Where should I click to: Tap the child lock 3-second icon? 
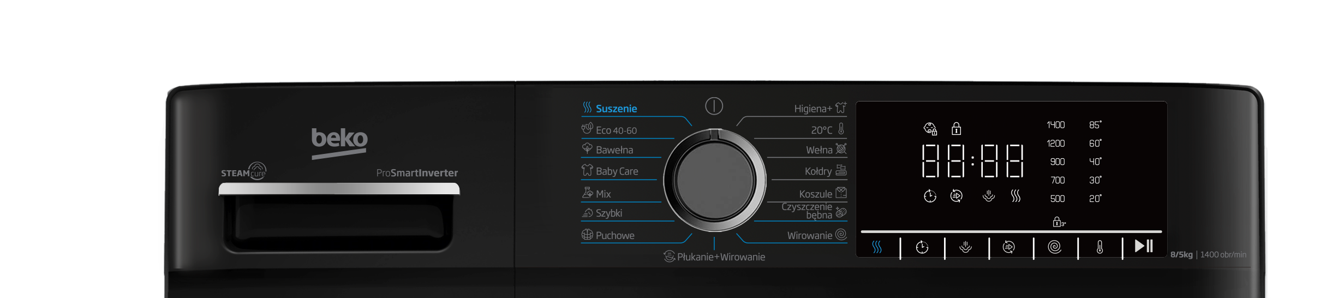pyautogui.click(x=1058, y=222)
